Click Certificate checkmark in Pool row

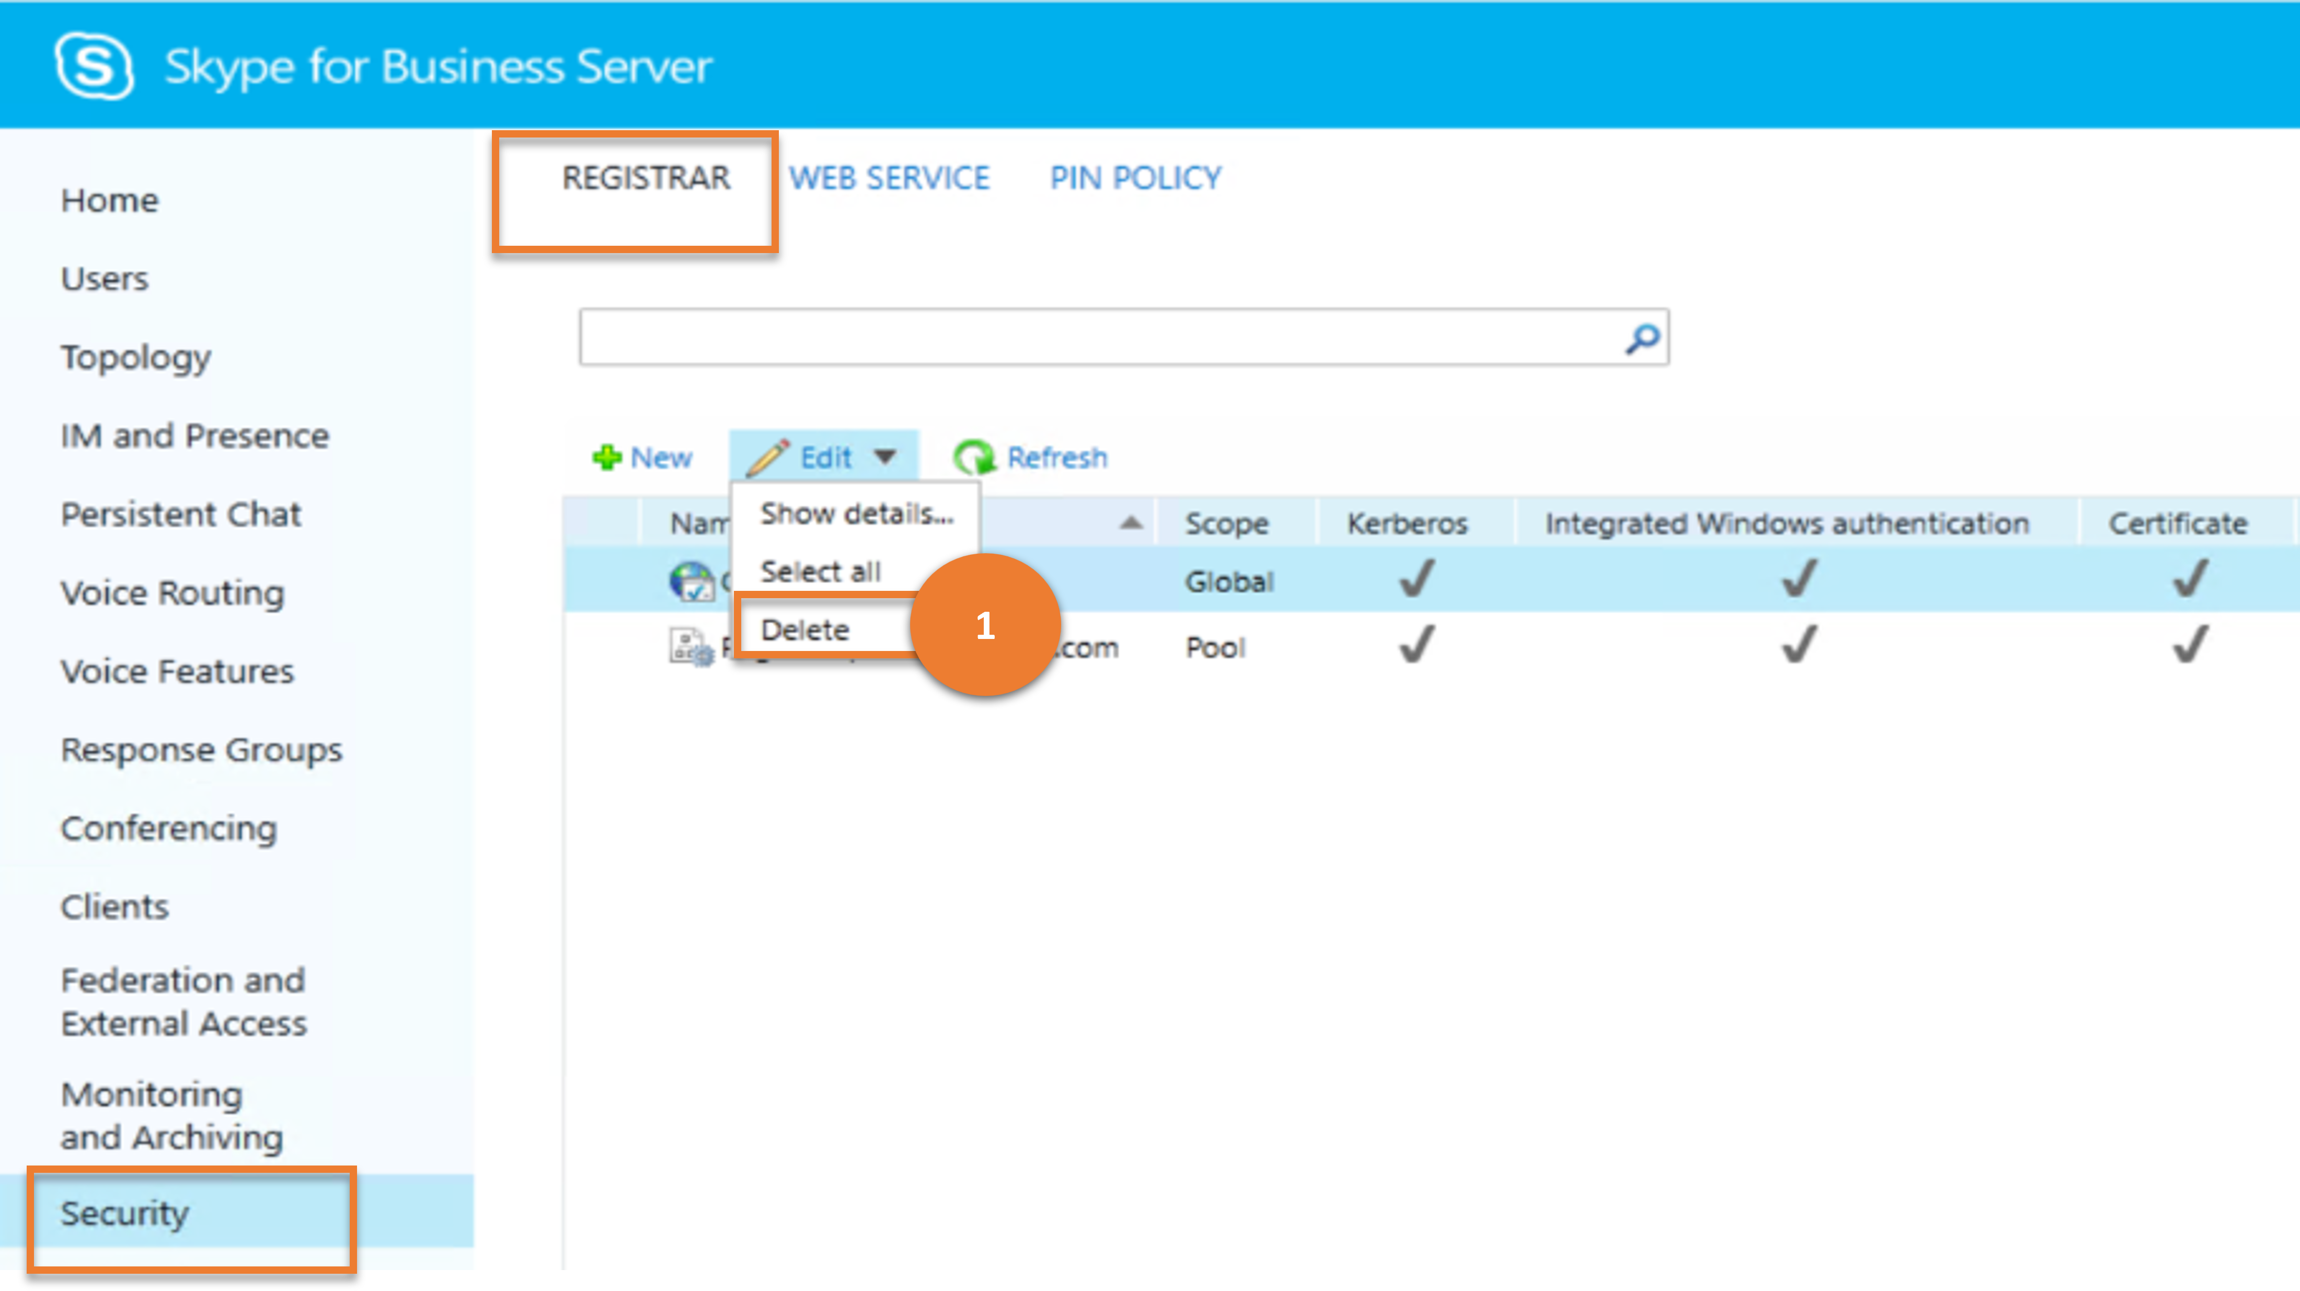pos(2190,644)
